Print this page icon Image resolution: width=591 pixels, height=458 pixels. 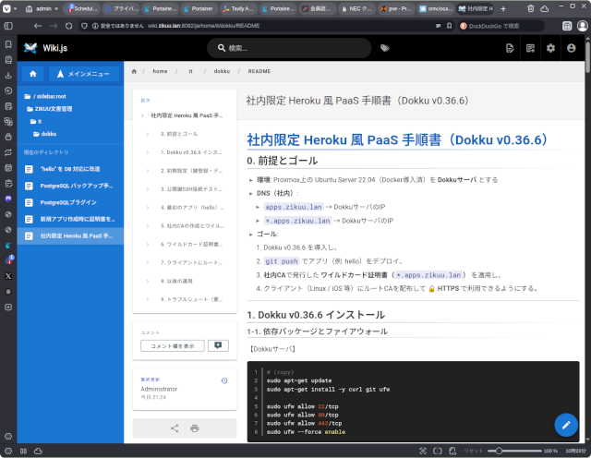click(x=195, y=428)
